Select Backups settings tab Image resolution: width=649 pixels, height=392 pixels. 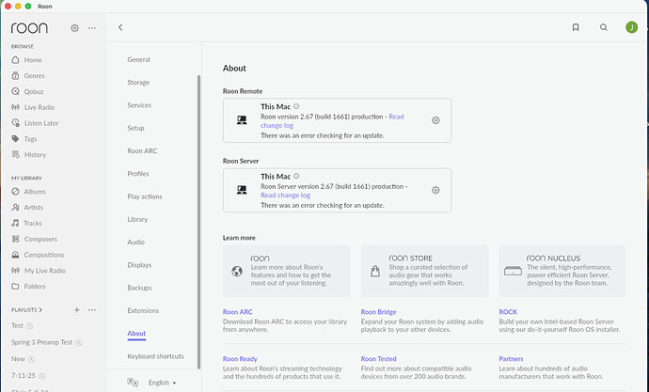pyautogui.click(x=139, y=288)
